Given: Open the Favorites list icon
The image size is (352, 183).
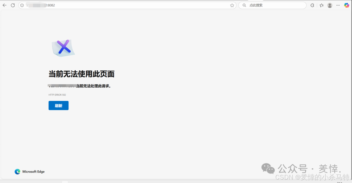Looking at the screenshot, I should click(321, 6).
